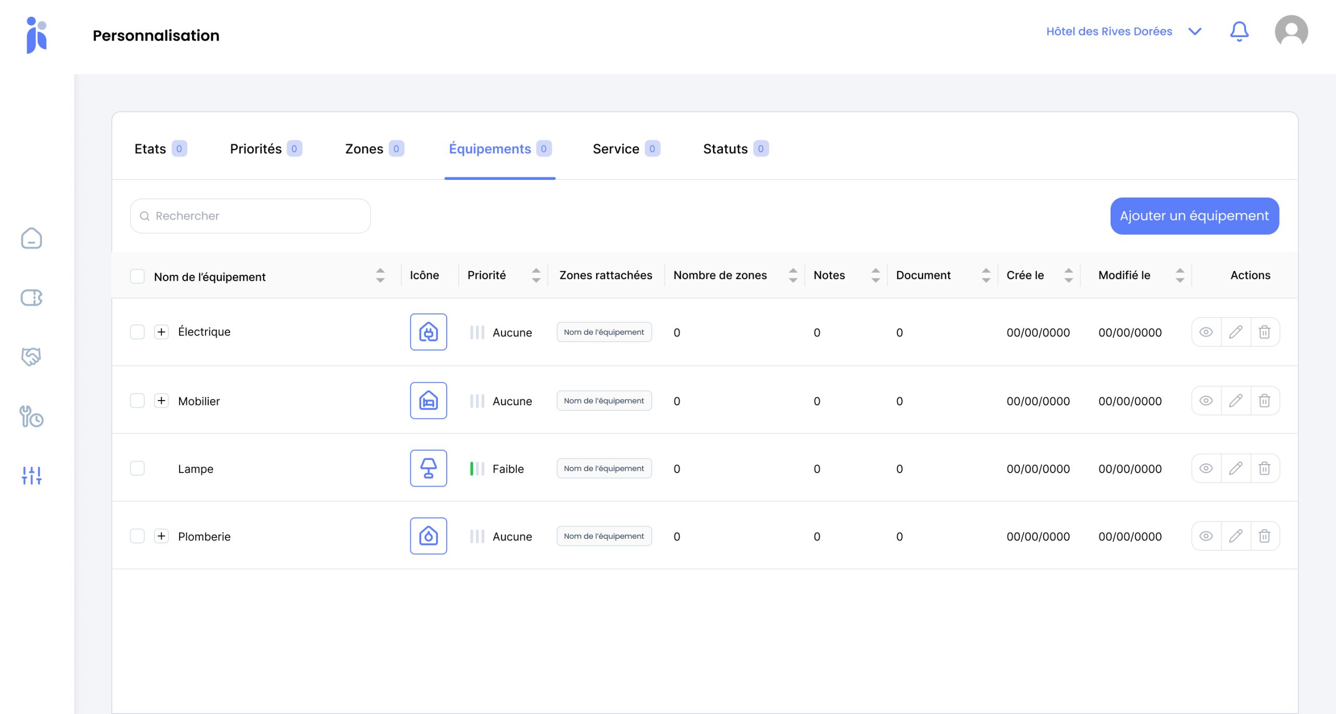
Task: Delete the Lampe row with trash icon
Action: click(1264, 468)
